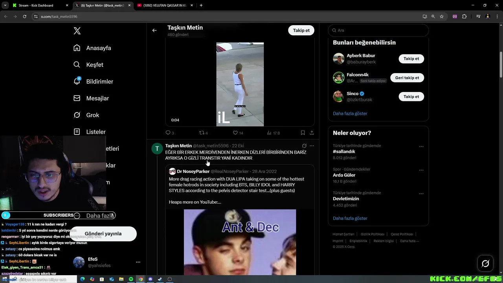This screenshot has height=283, width=503.
Task: Share the video post
Action: [x=312, y=133]
